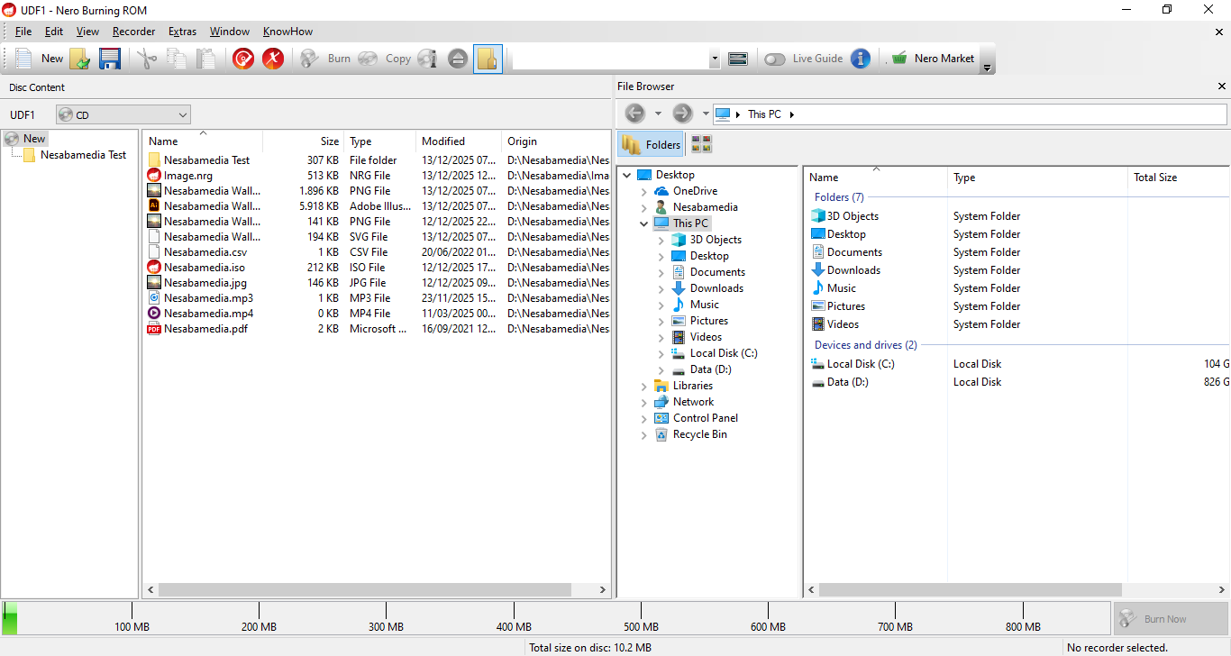Toggle the file browser panel toolbar button
Screen dimensions: 1231x656
[488, 59]
